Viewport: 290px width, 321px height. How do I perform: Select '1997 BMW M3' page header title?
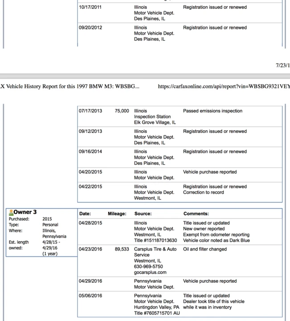[95, 86]
